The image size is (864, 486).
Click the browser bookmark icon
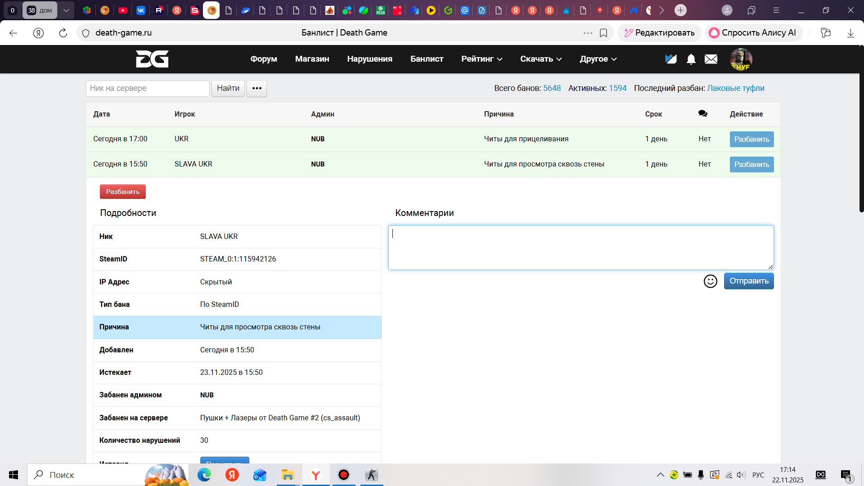(x=603, y=33)
